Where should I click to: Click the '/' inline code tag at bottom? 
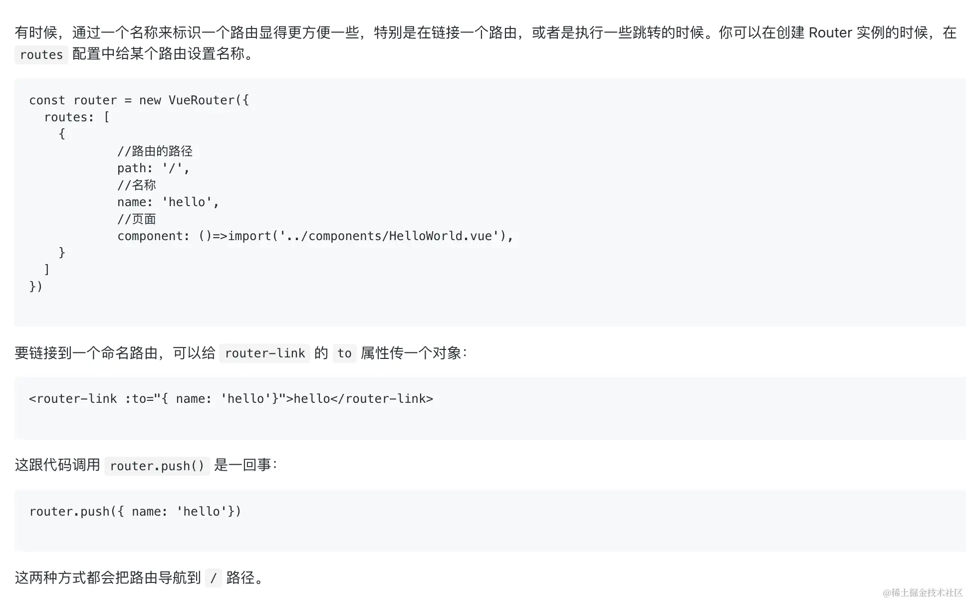pos(213,578)
